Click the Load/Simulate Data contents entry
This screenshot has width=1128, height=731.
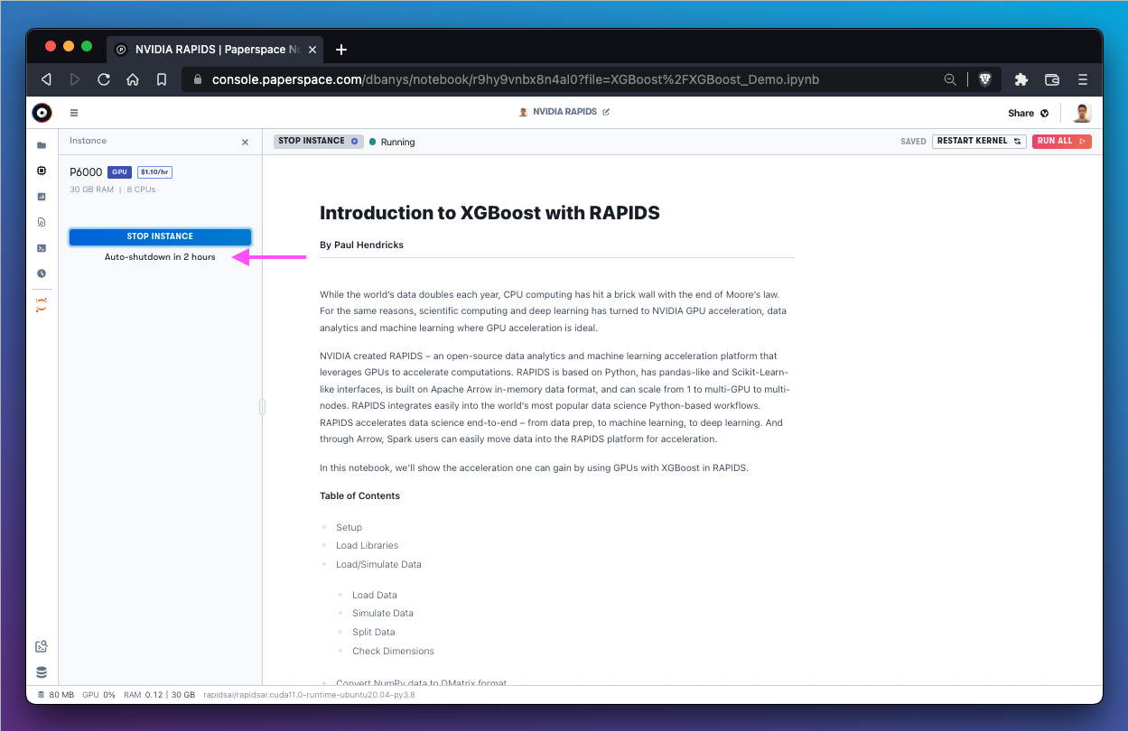coord(378,564)
